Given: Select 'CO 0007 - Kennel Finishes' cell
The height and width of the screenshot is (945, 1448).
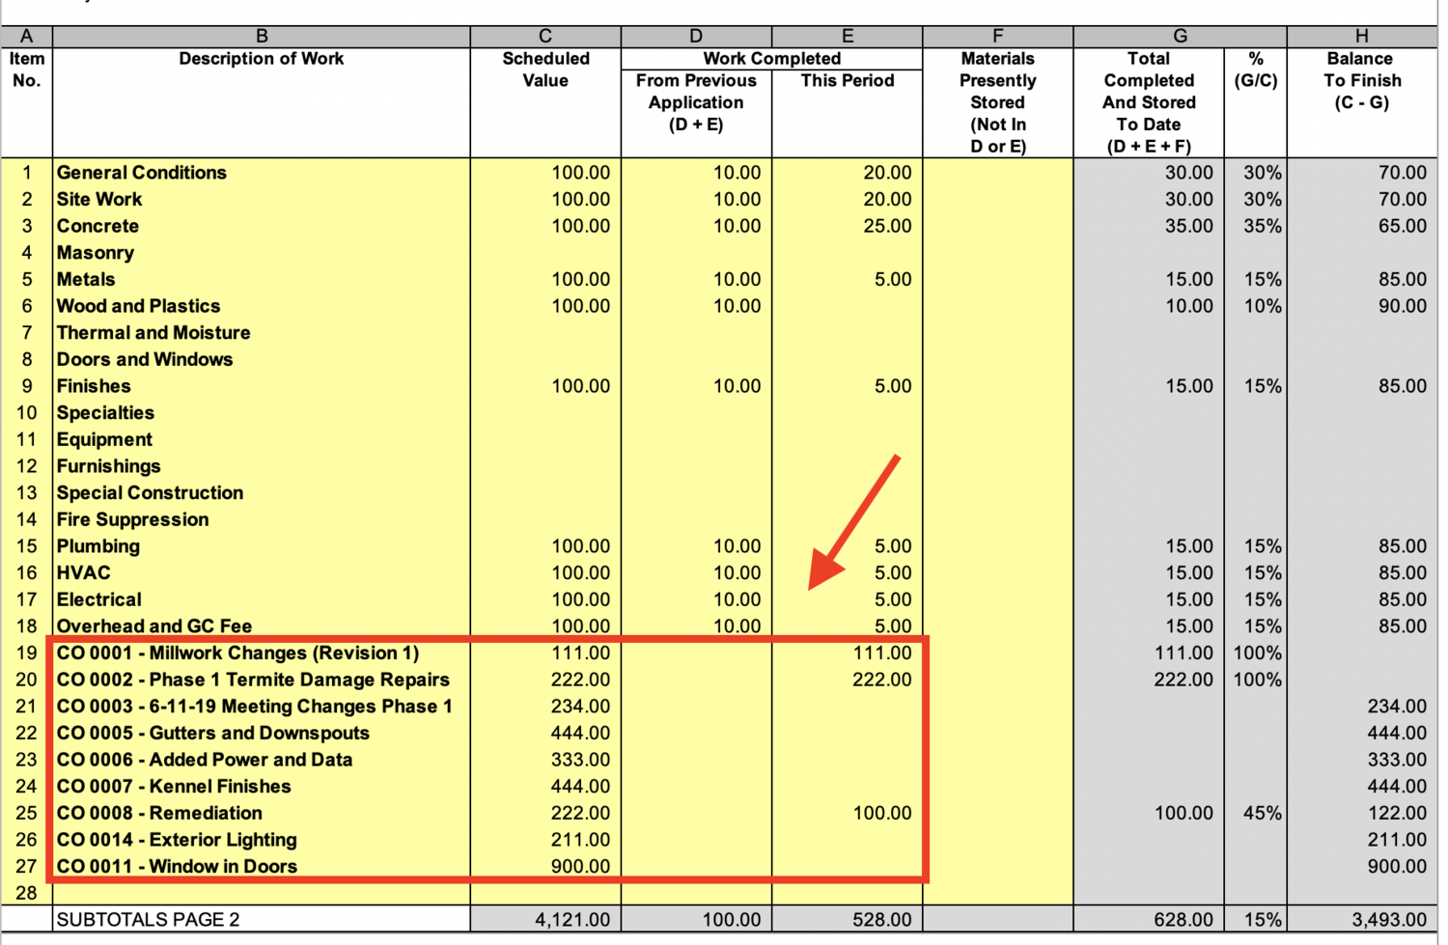Looking at the screenshot, I should 262,787.
